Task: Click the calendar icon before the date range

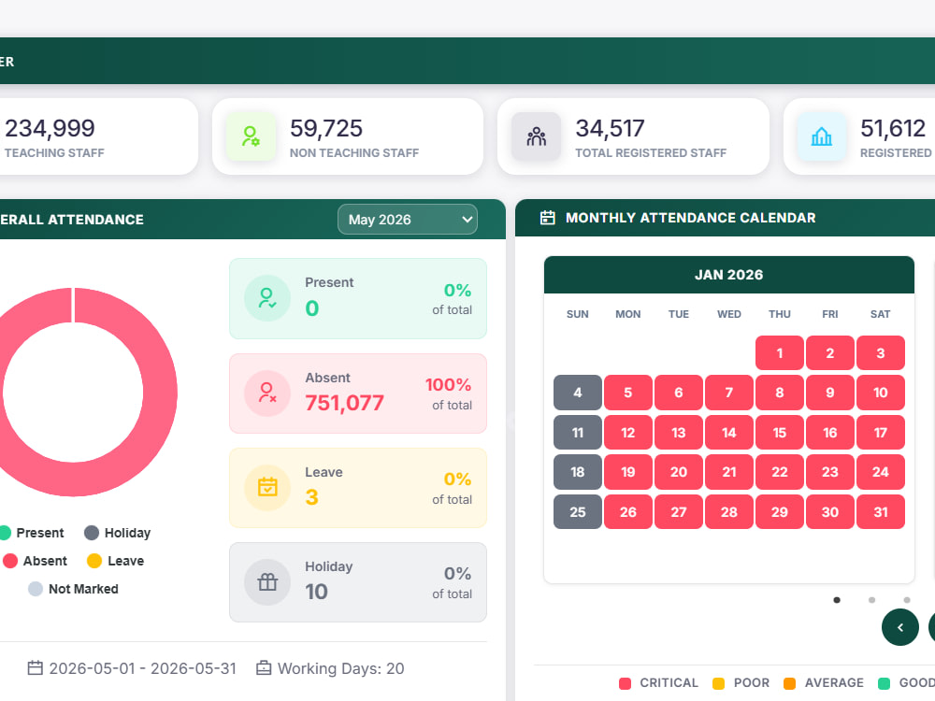Action: (36, 668)
